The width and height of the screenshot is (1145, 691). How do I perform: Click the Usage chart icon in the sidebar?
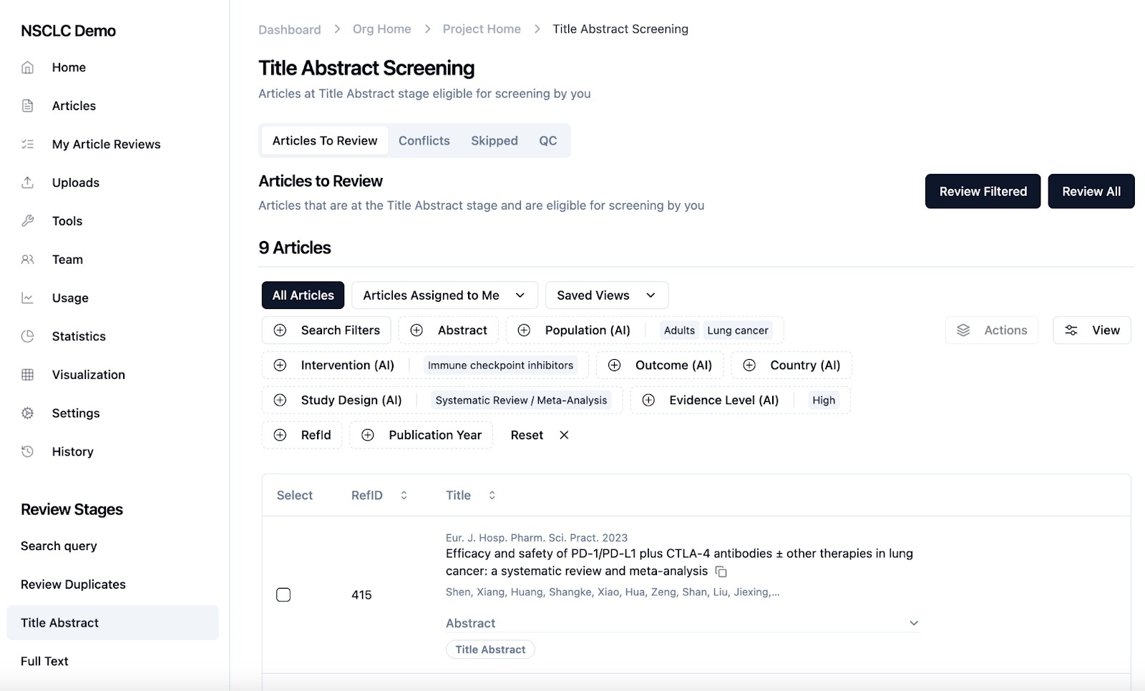click(28, 298)
